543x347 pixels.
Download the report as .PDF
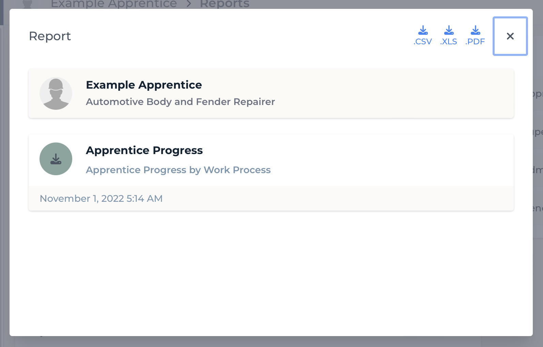[x=475, y=36]
